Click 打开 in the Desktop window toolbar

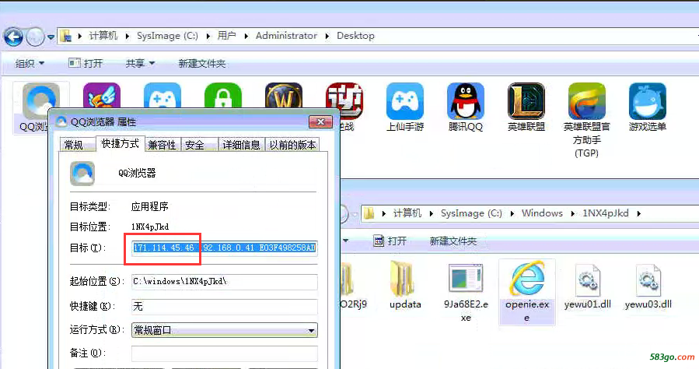86,63
